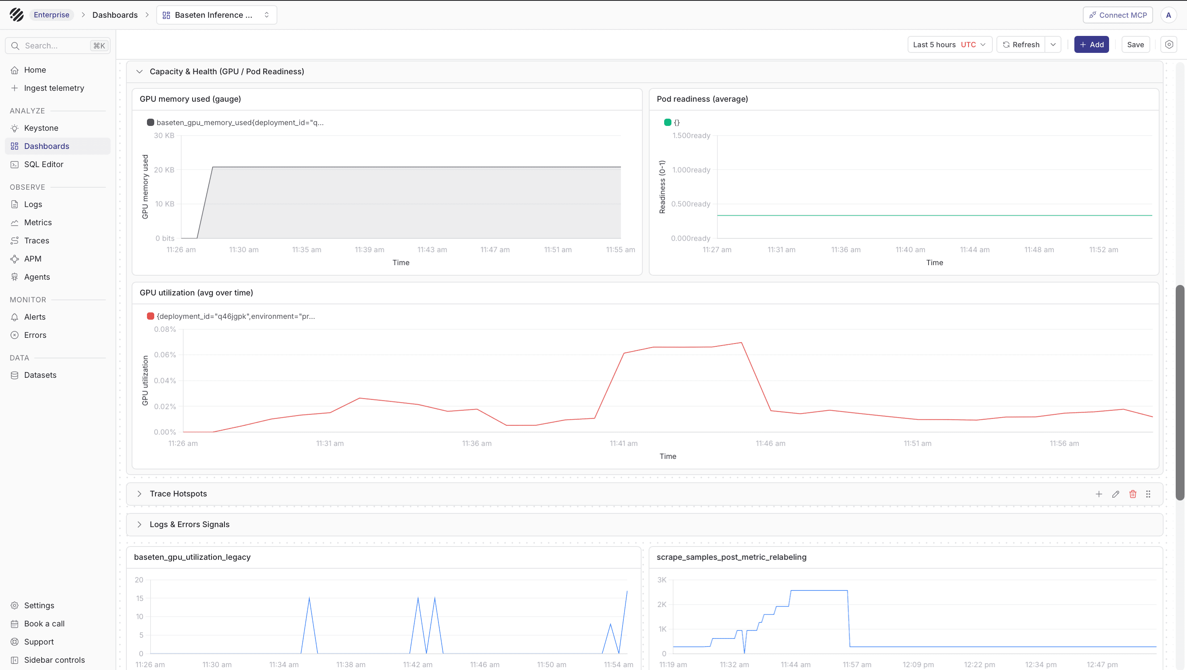Open Keystone from the sidebar
This screenshot has width=1187, height=670.
tap(58, 128)
